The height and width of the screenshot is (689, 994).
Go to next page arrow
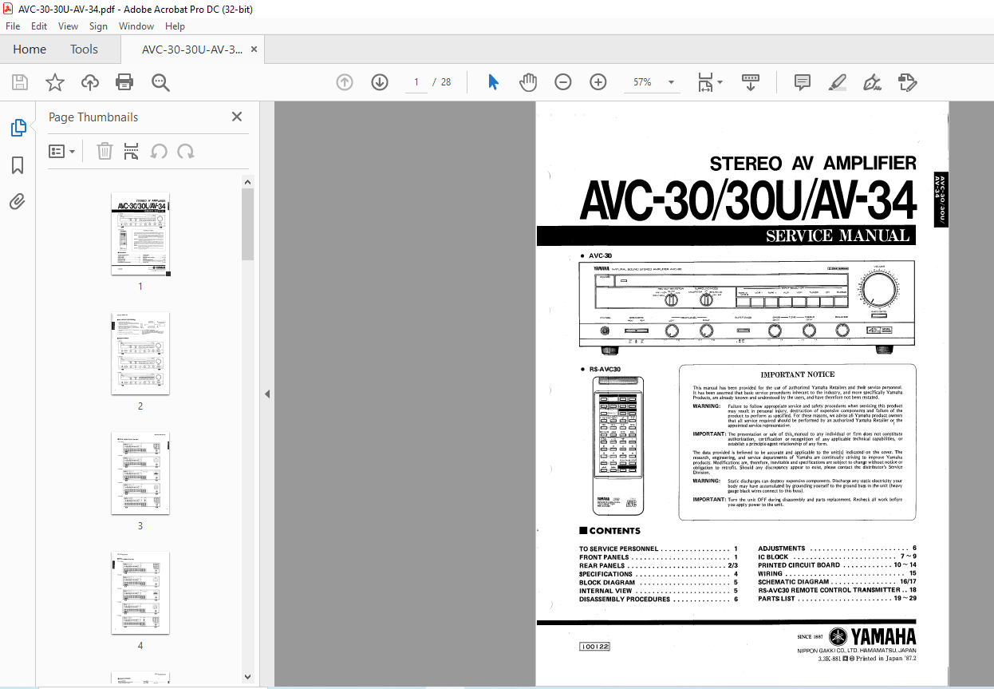(x=379, y=82)
